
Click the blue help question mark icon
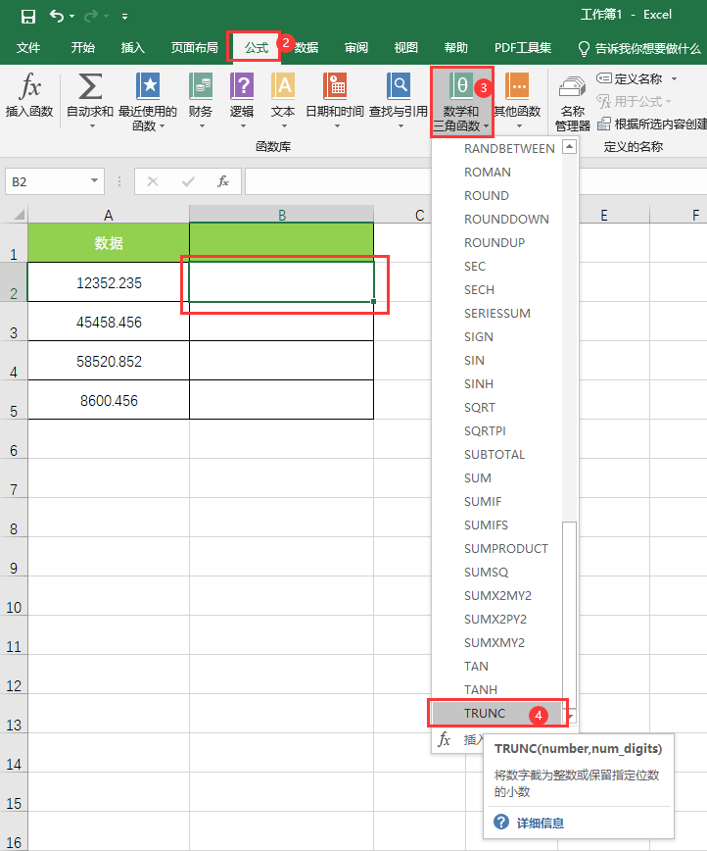501,822
